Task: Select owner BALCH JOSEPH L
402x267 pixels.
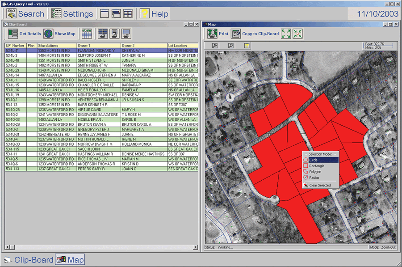Action: (99, 80)
